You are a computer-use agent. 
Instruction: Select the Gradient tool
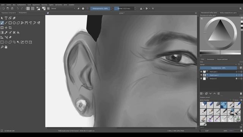pos(2,32)
